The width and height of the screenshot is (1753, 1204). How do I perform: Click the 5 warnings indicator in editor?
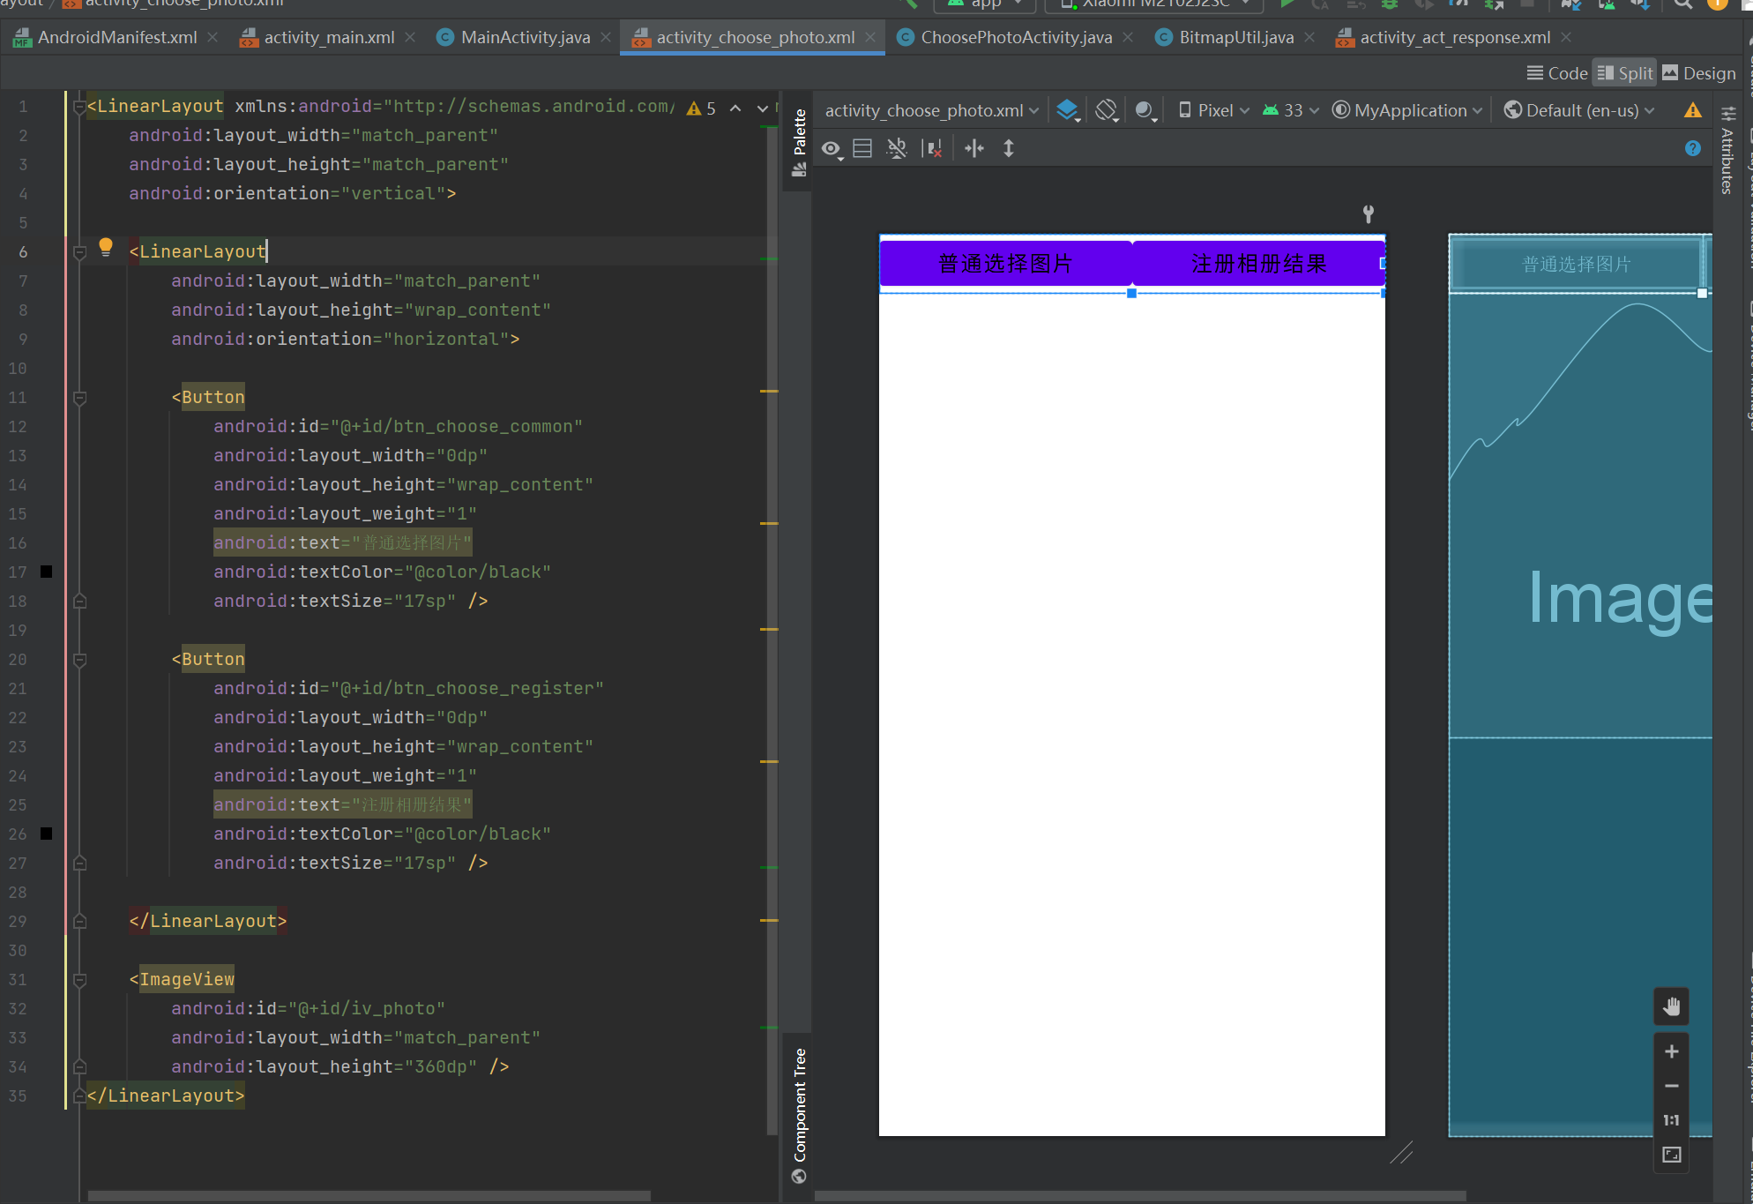click(701, 108)
